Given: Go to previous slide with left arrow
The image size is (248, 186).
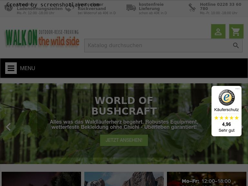Looking at the screenshot, I should click(8, 127).
